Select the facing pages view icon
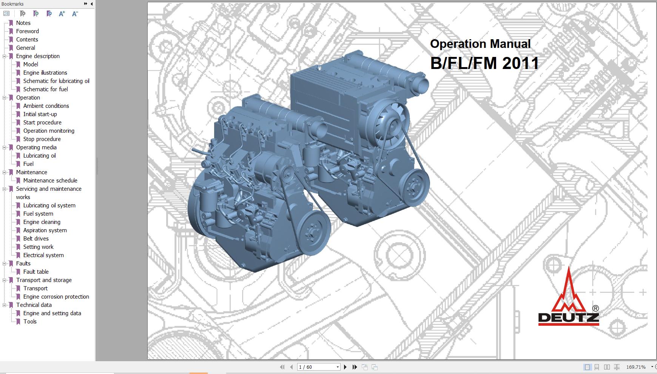The image size is (657, 374). coord(606,367)
